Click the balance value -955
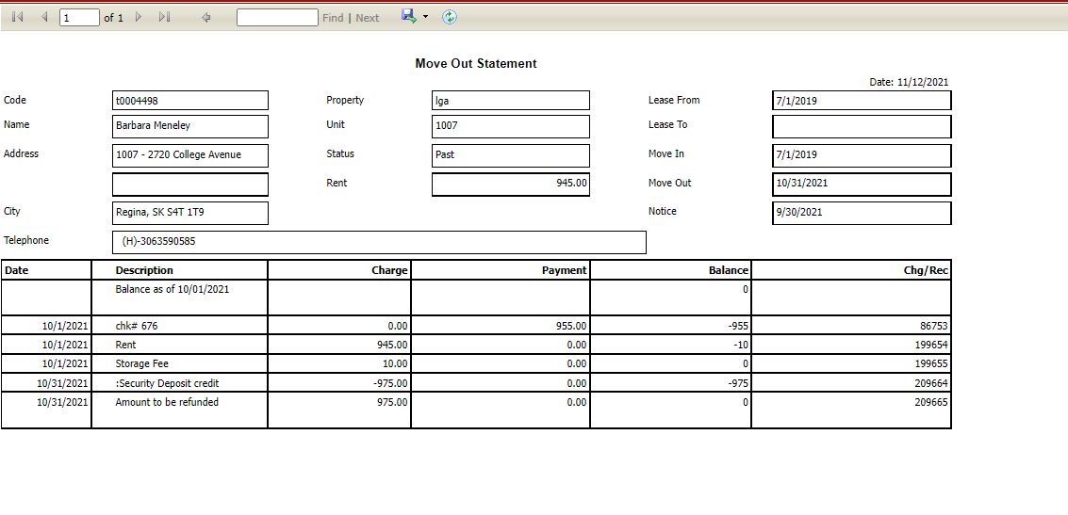The width and height of the screenshot is (1068, 515). [x=738, y=326]
